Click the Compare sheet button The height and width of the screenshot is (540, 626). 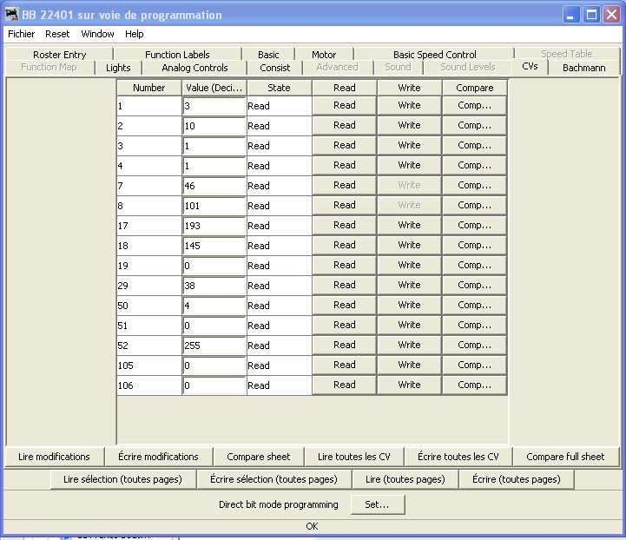pyautogui.click(x=259, y=457)
